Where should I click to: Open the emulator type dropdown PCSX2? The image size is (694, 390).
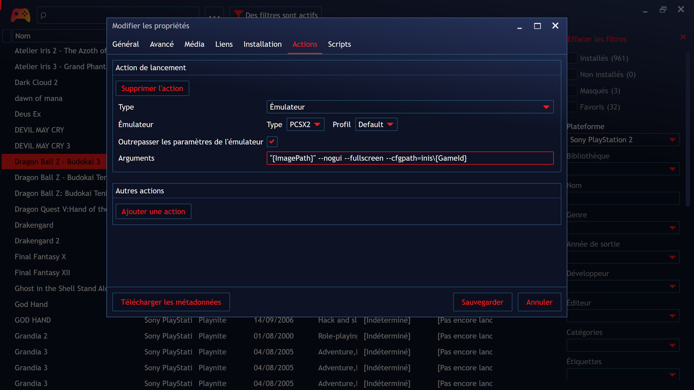coord(305,124)
